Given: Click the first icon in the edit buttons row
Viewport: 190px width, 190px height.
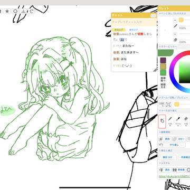Looking at the screenshot, I should [160, 139].
